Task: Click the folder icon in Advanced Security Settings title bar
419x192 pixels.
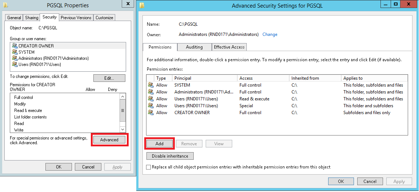Action: pyautogui.click(x=142, y=5)
